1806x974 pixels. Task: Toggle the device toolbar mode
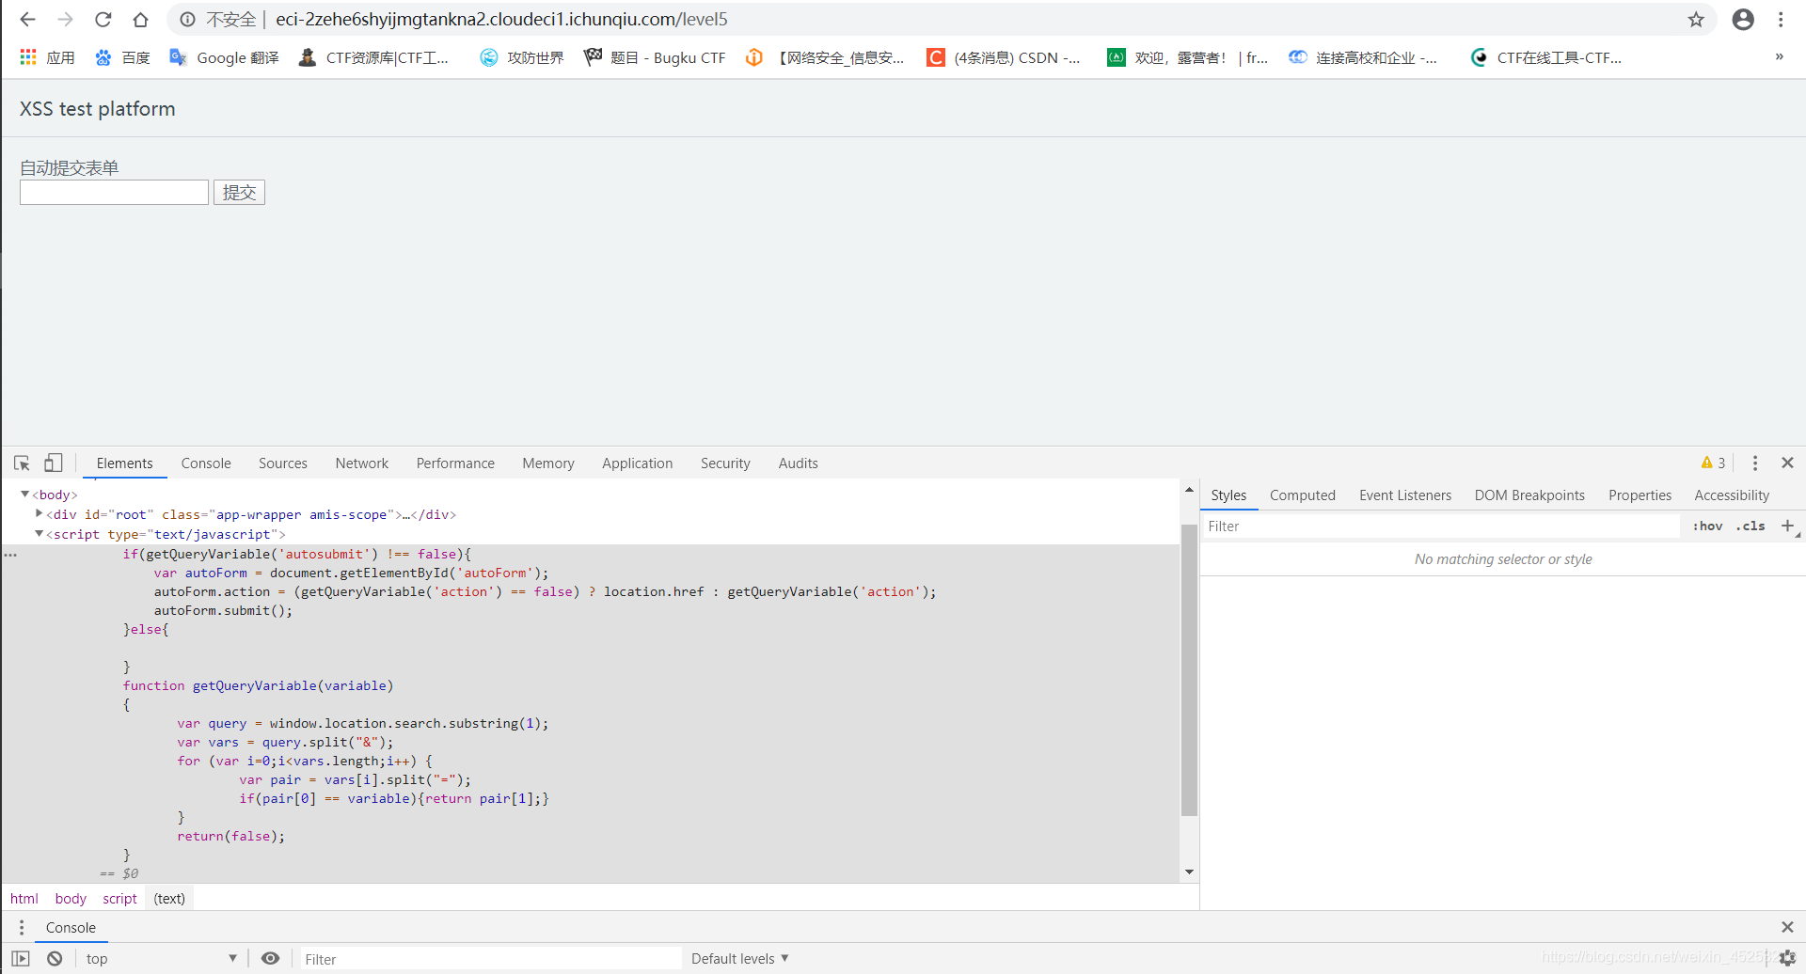click(x=54, y=463)
